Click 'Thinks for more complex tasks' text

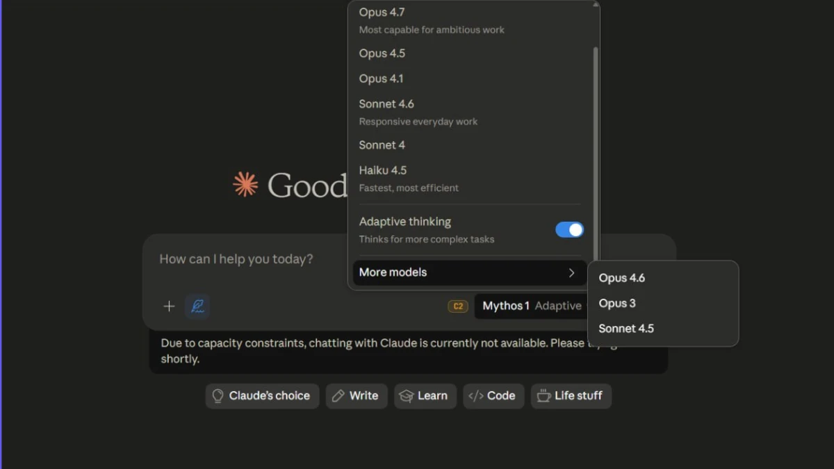(x=427, y=240)
